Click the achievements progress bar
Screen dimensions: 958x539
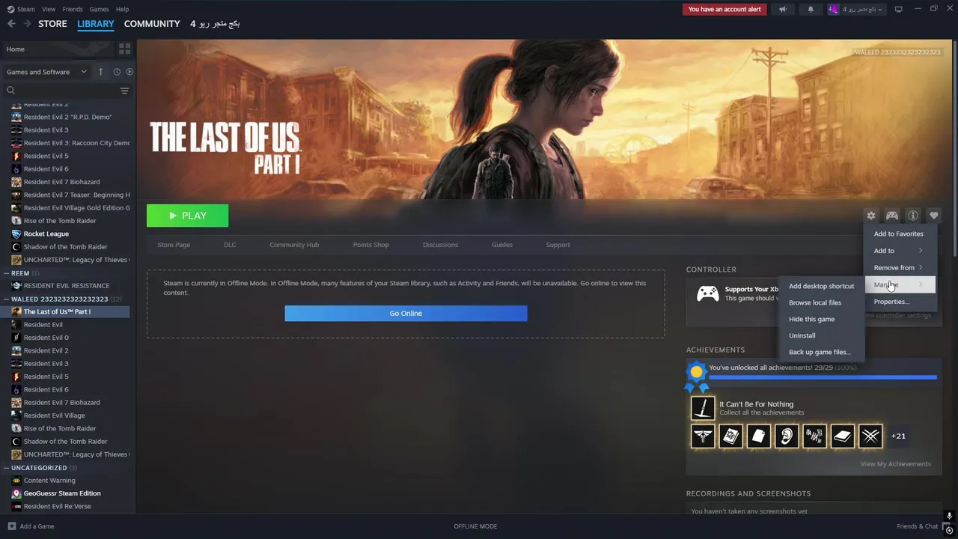coord(823,377)
